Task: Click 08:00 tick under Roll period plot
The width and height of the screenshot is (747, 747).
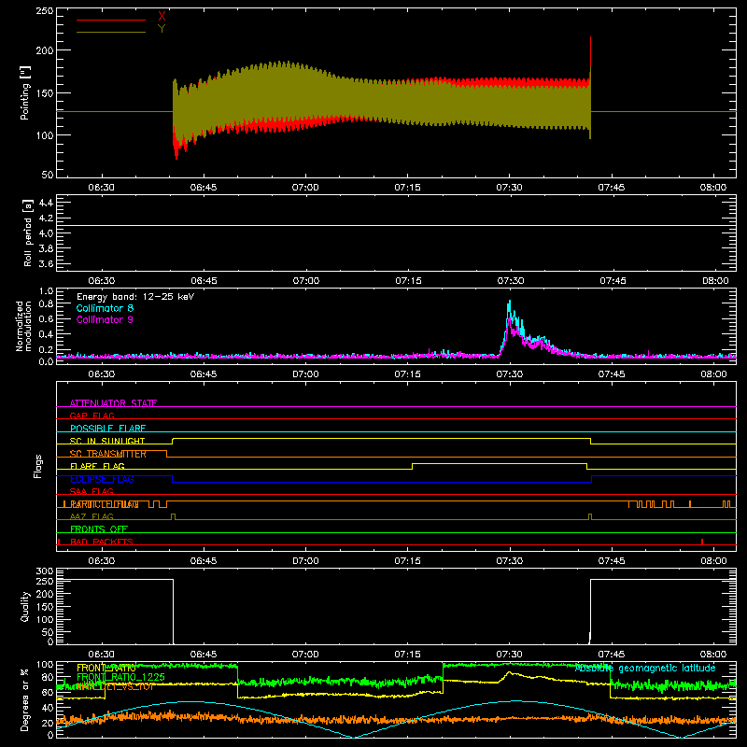Action: point(715,281)
